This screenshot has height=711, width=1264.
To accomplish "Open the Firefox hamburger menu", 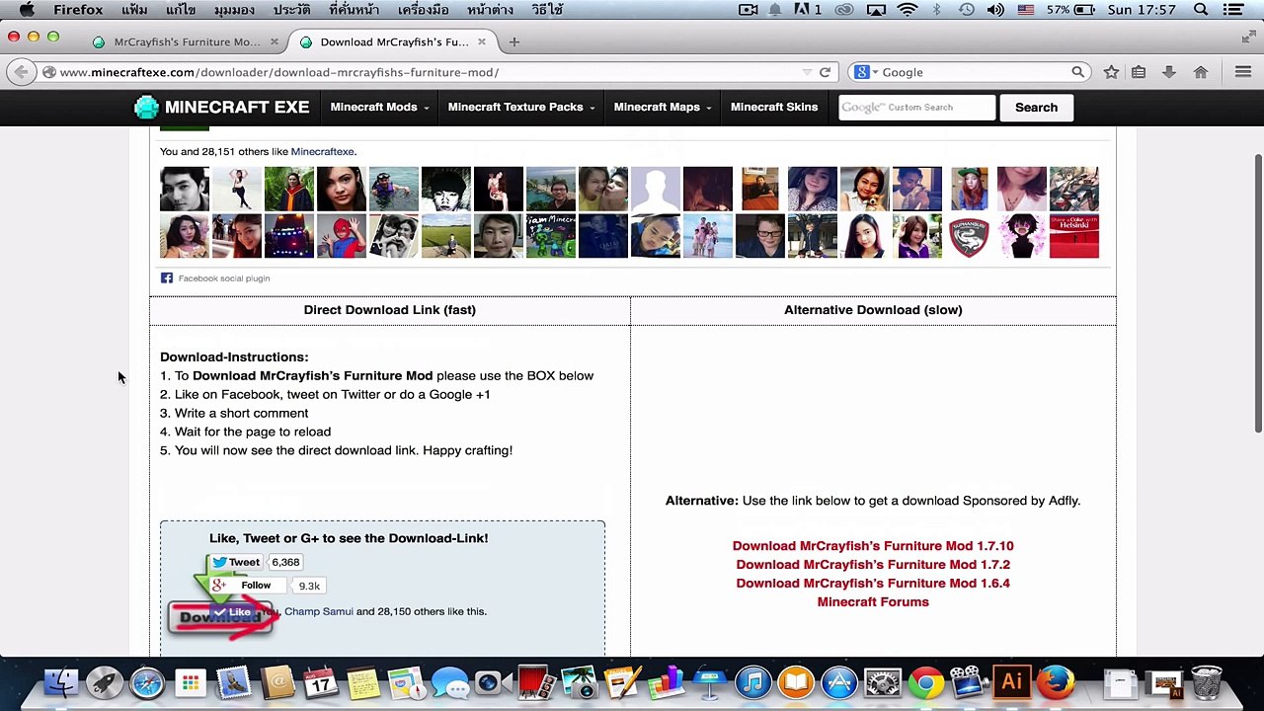I will (1243, 72).
